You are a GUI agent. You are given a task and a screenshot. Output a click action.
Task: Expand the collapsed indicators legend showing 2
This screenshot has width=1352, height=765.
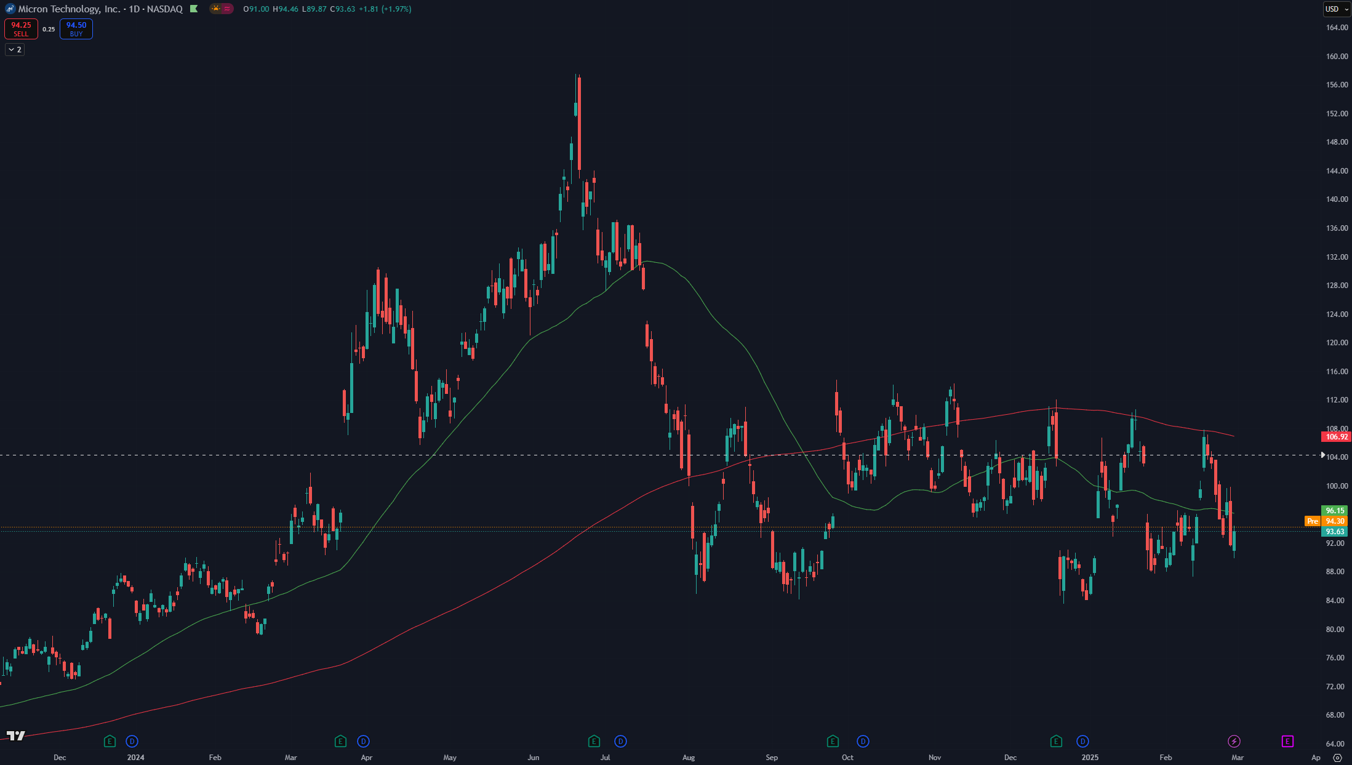15,49
